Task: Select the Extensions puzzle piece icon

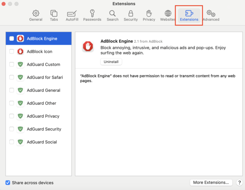Action: [189, 13]
